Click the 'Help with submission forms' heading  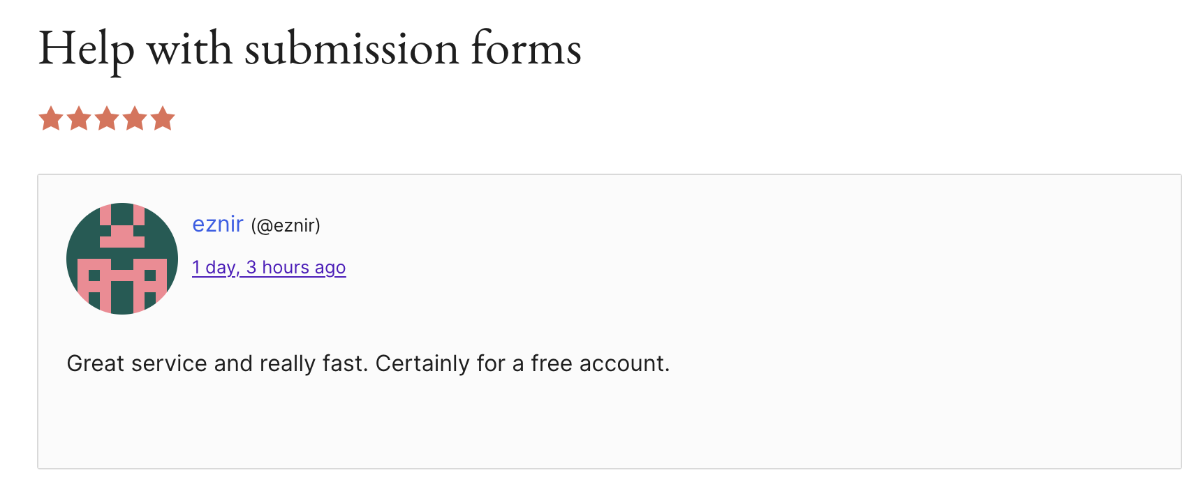point(310,49)
